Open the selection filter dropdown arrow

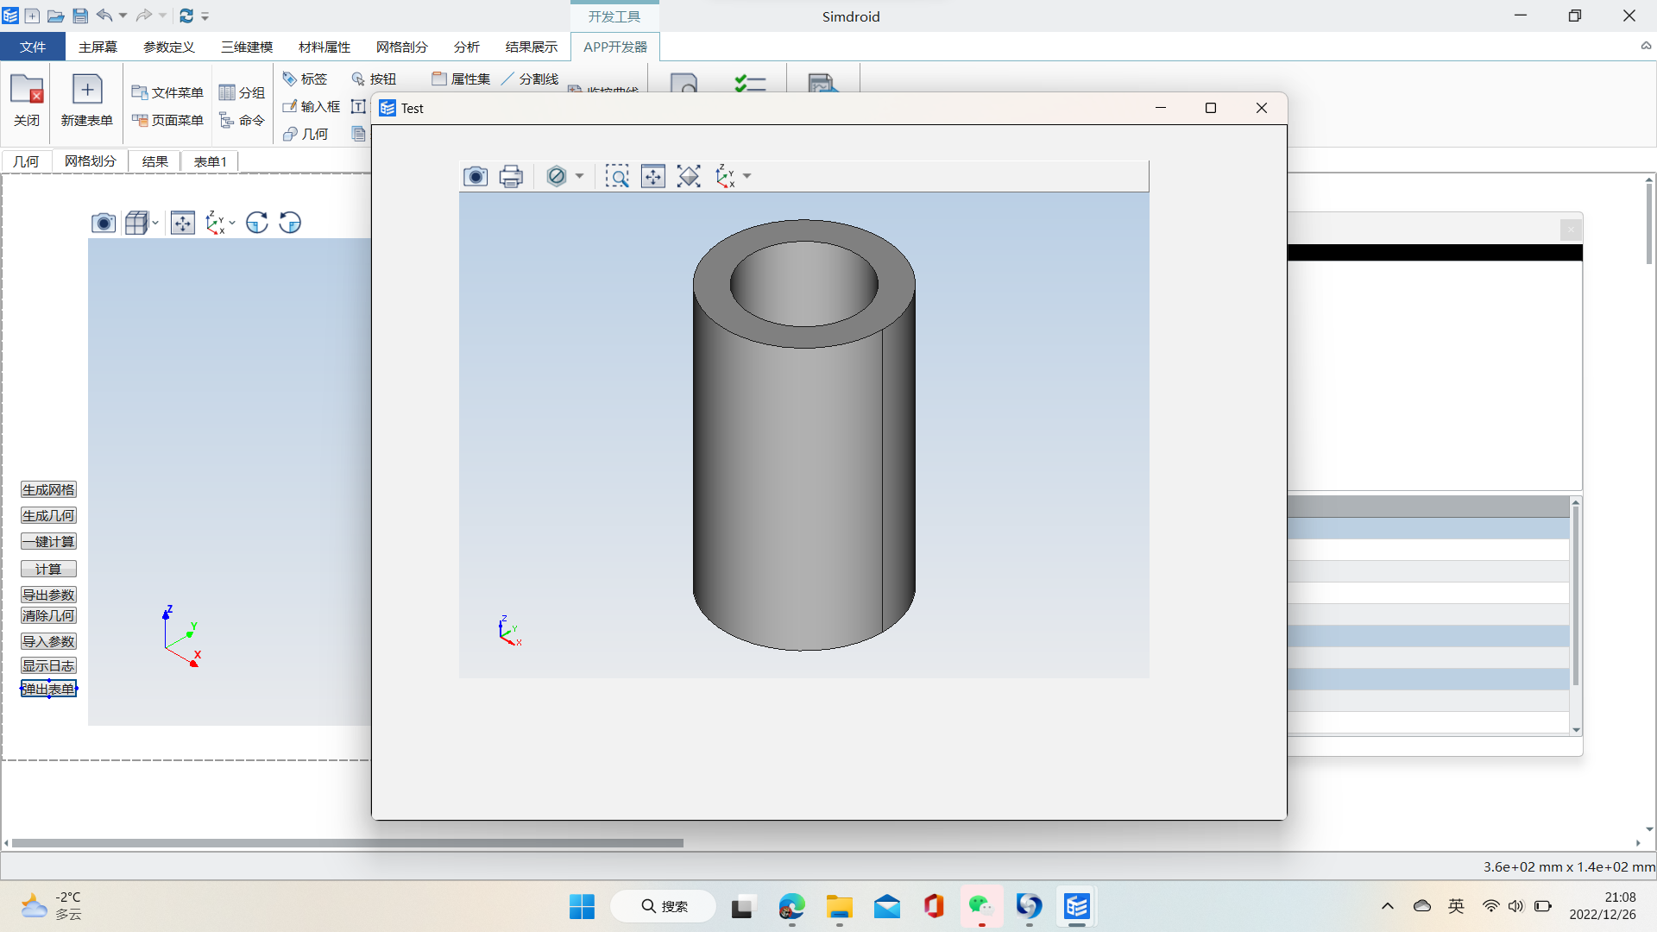pyautogui.click(x=580, y=176)
